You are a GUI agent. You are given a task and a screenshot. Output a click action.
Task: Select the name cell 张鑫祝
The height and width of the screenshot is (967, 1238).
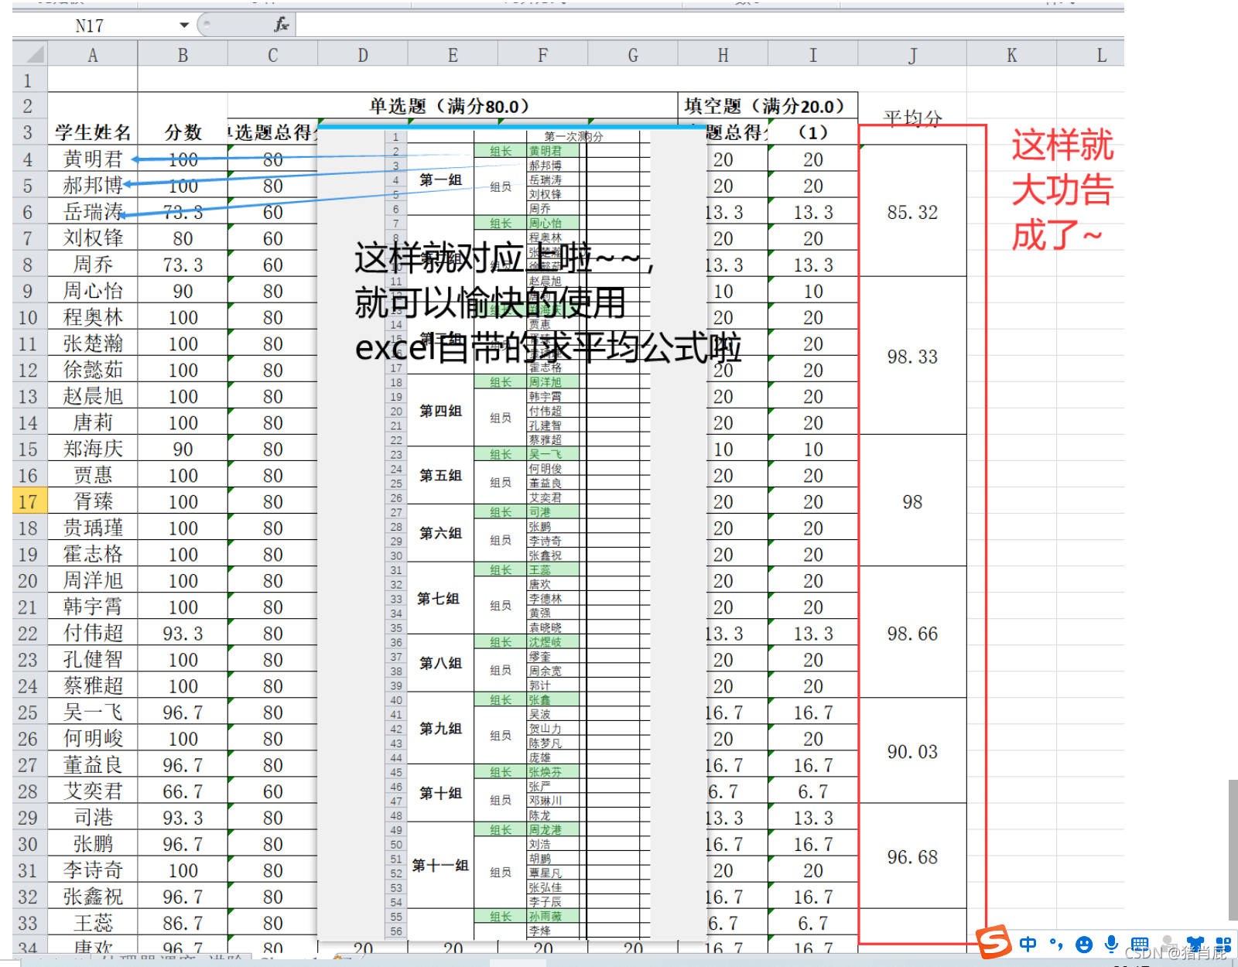[93, 896]
